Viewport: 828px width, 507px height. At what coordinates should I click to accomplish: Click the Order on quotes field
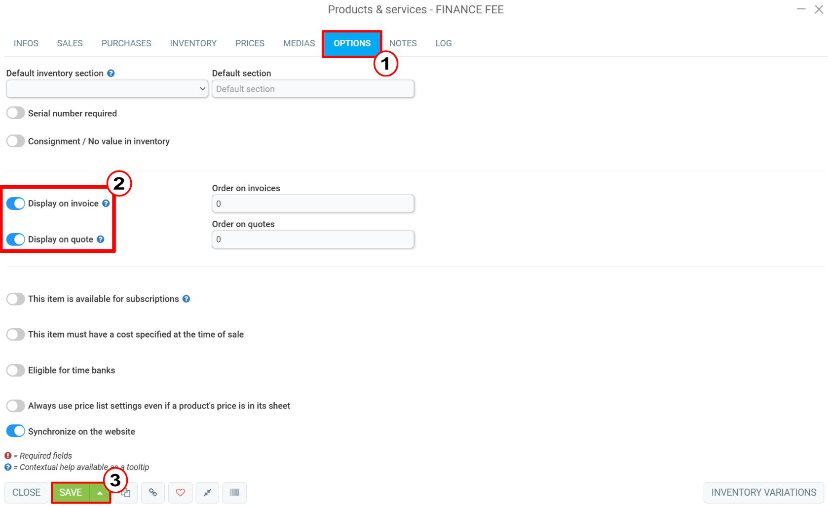313,239
